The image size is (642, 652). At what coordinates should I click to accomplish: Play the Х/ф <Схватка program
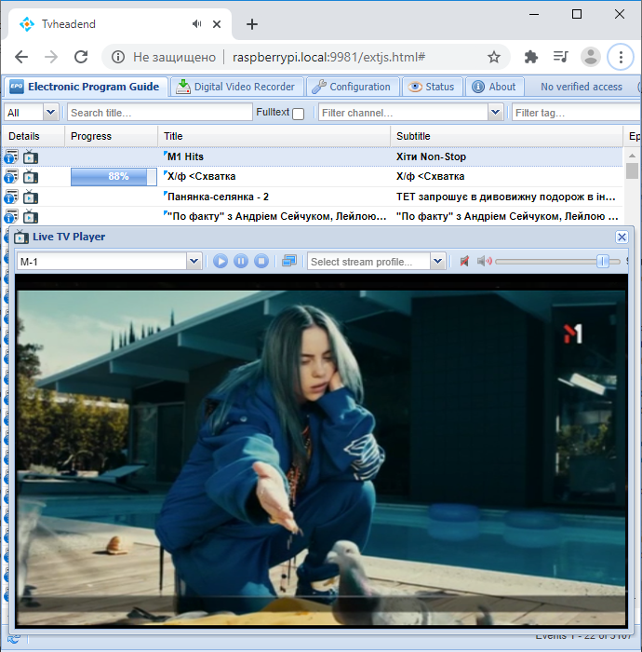click(31, 176)
